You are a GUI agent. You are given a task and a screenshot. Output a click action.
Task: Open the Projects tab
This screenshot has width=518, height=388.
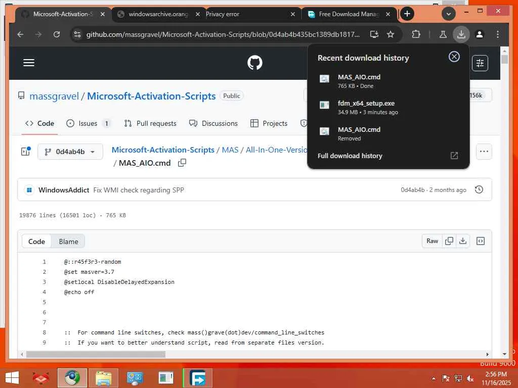point(269,123)
